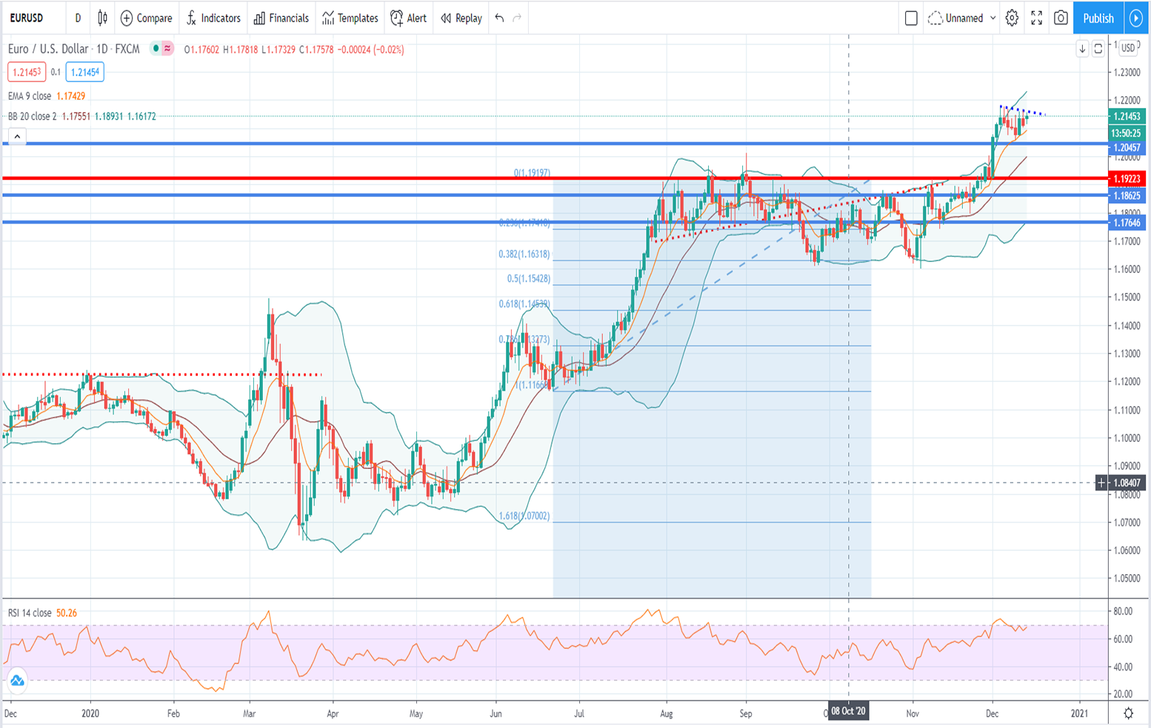This screenshot has height=728, width=1151.
Task: Create a new Alert
Action: [x=408, y=18]
